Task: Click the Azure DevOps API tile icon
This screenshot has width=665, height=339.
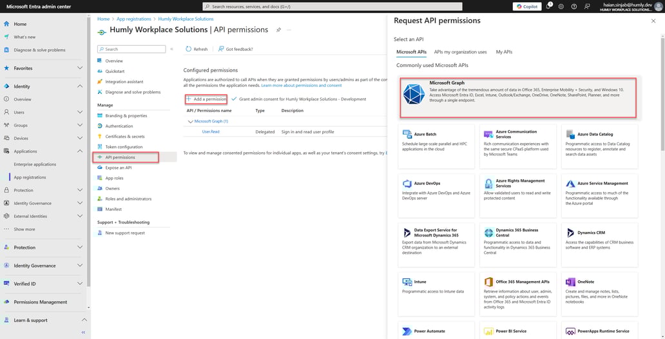Action: coord(407,184)
